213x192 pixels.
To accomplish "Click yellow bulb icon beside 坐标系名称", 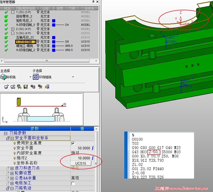I will coord(14,163).
